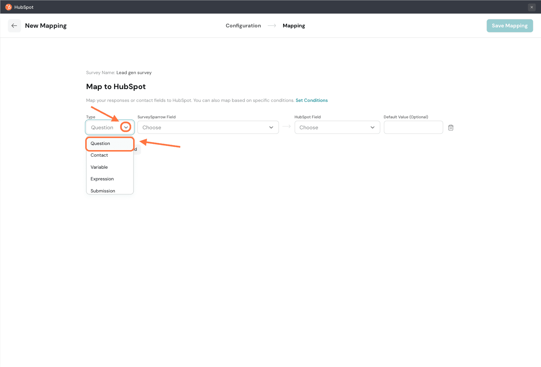Go back using the left arrow button

point(14,26)
